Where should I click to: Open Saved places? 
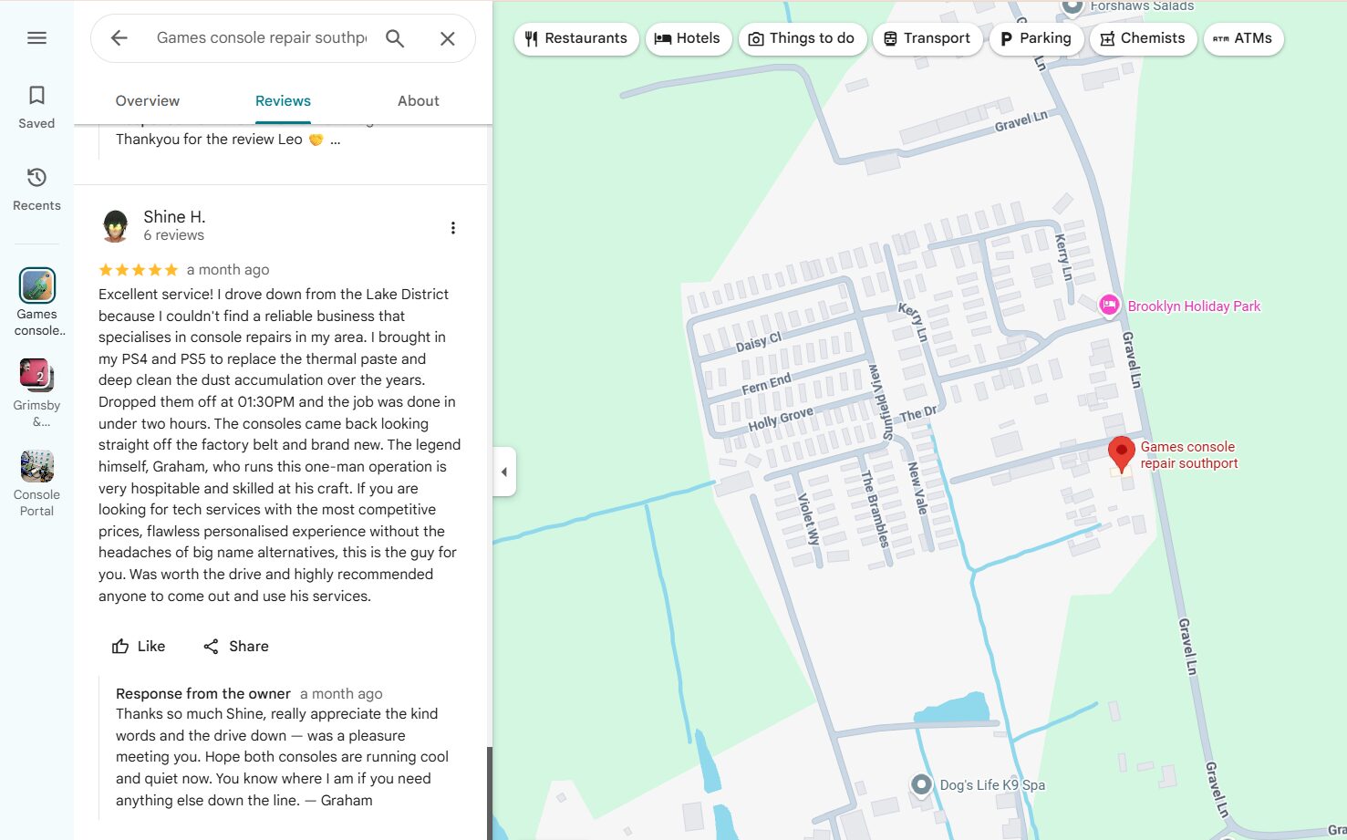[x=36, y=107]
